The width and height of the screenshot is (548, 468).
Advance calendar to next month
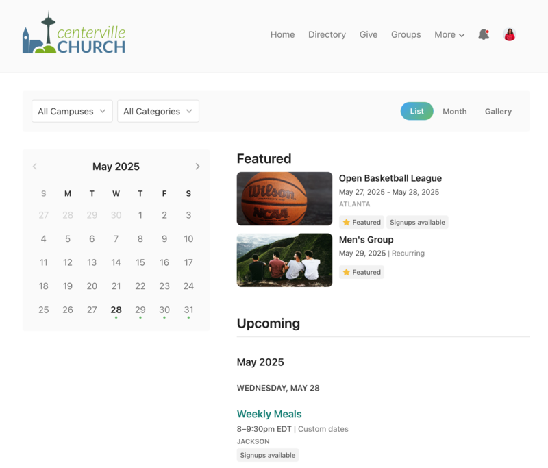tap(197, 166)
